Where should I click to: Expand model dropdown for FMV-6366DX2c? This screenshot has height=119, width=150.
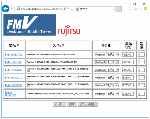[106, 94]
